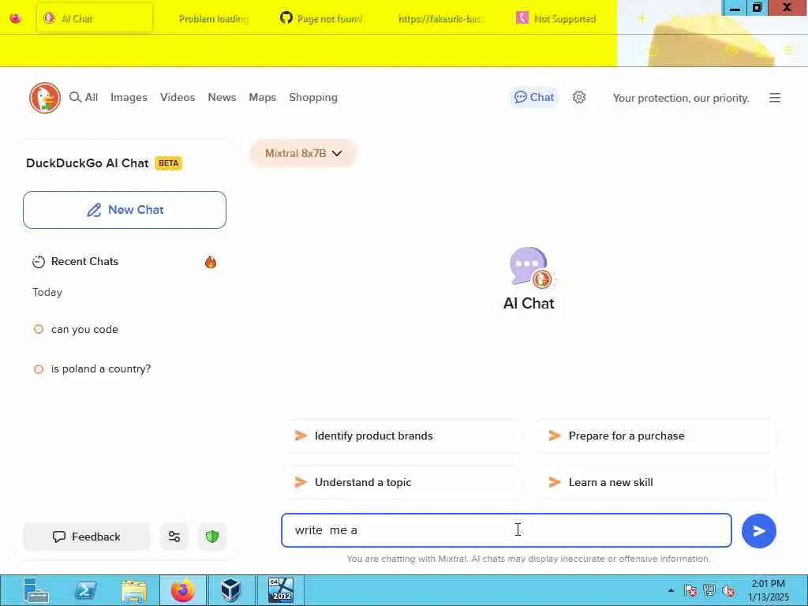This screenshot has width=808, height=606.
Task: Select the News search category
Action: 222,97
